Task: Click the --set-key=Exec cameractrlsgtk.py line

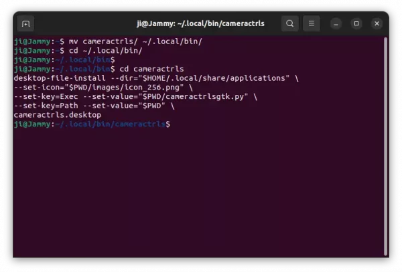Action: [135, 97]
